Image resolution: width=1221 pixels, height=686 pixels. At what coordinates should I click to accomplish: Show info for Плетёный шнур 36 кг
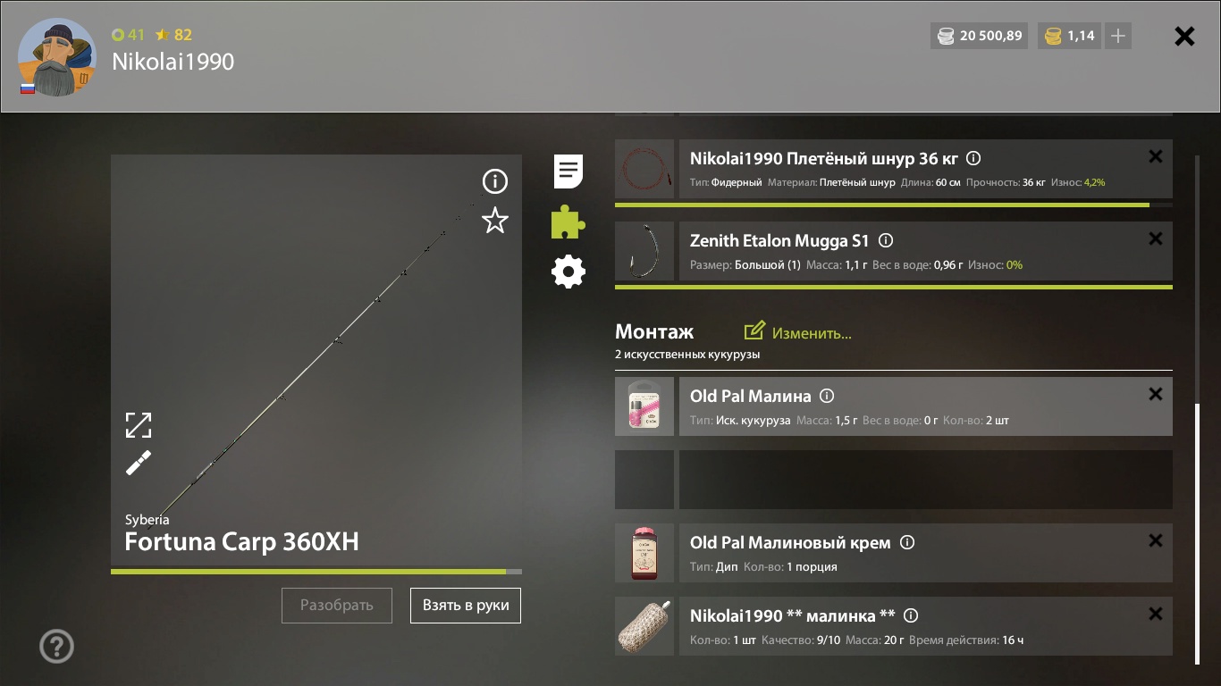(974, 159)
